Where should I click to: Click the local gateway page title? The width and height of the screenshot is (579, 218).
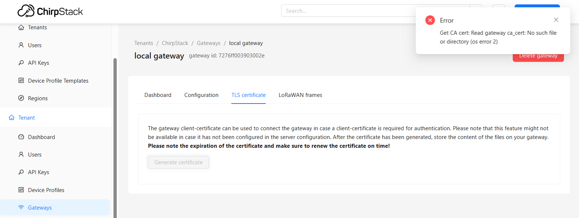pos(159,56)
